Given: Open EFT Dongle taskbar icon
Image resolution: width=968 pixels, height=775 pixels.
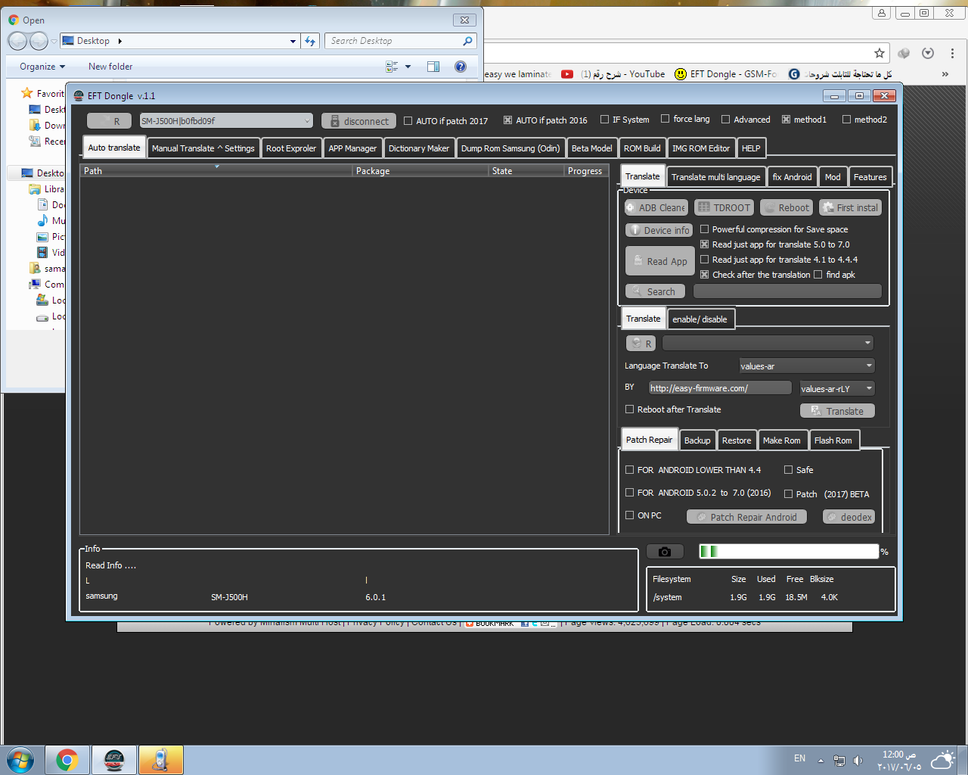Looking at the screenshot, I should coord(114,760).
